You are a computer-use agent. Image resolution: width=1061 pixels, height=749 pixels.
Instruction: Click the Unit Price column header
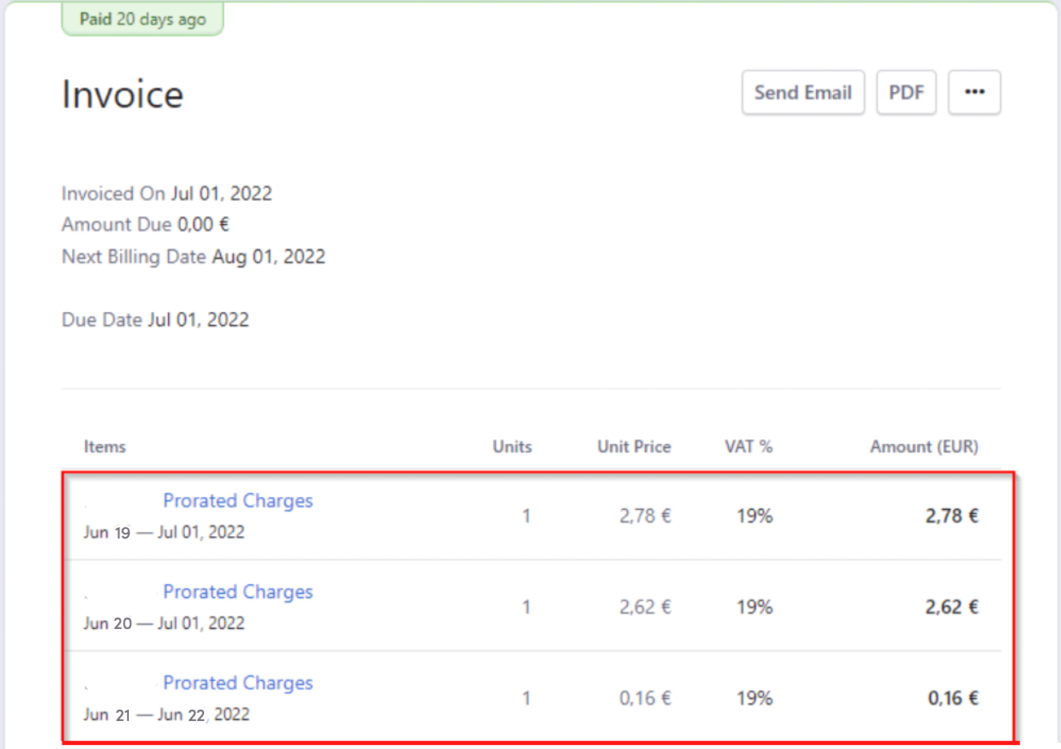click(634, 447)
